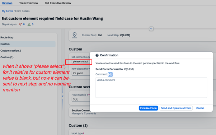The width and height of the screenshot is (216, 135).
Task: Click the Confirmation question mark icon
Action: pyautogui.click(x=97, y=55)
